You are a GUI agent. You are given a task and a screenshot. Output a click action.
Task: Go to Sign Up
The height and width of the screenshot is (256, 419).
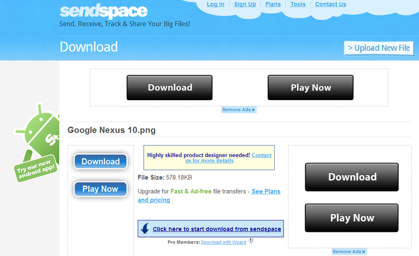tap(245, 4)
